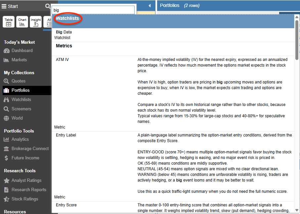This screenshot has width=300, height=214.
Task: Select Portfolios in the sidebar
Action: (x=27, y=90)
